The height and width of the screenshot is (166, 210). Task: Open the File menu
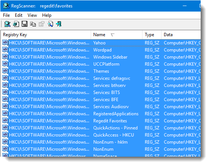(6, 15)
